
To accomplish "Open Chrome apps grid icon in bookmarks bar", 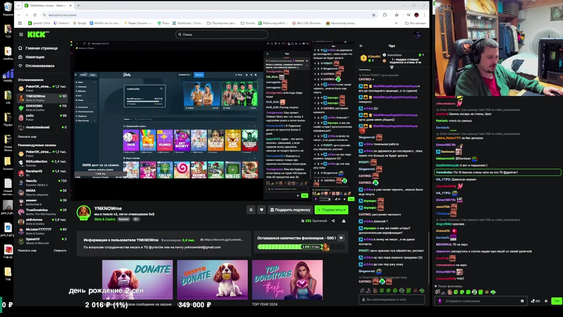I will 20,23.
